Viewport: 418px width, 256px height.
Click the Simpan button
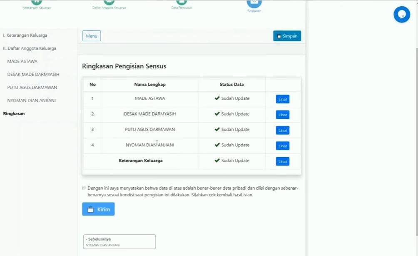coord(287,36)
